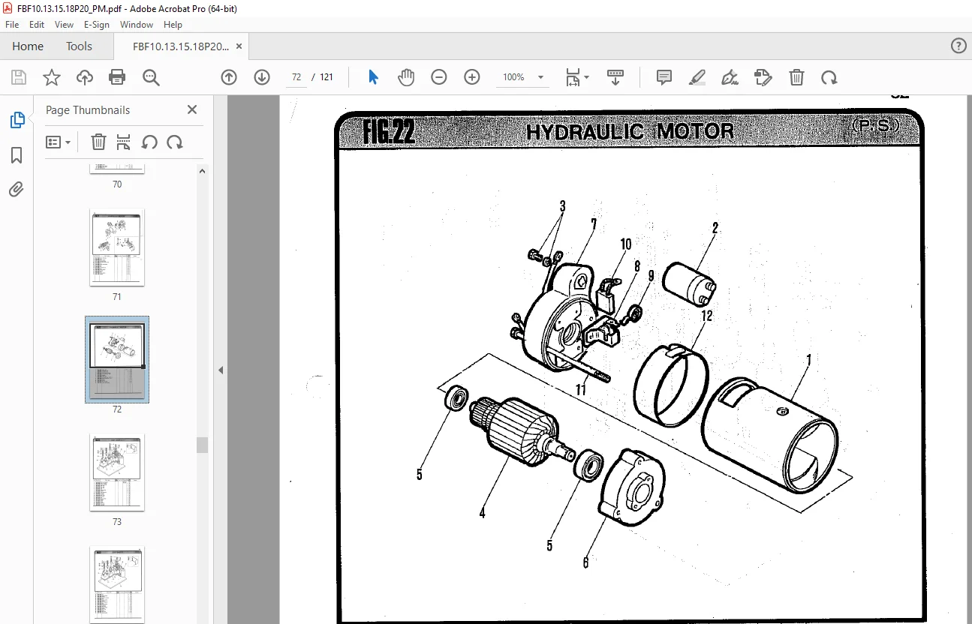Select the FBF10.13.15.18P20 document tab
The height and width of the screenshot is (624, 972).
[181, 46]
